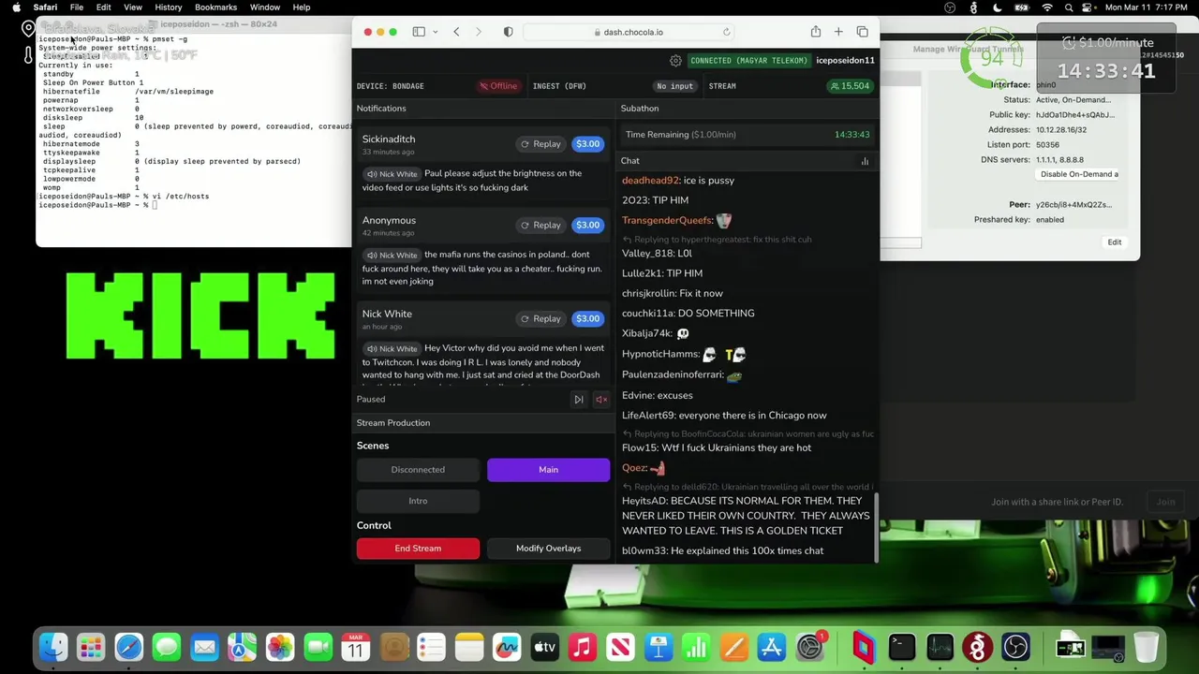
Task: Open the App Store in the Dock
Action: tap(771, 647)
